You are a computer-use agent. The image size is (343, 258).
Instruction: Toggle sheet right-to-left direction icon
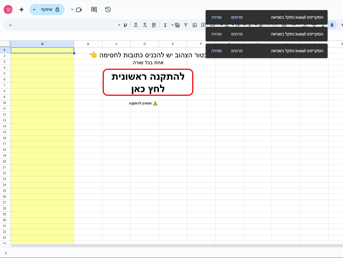[154, 25]
